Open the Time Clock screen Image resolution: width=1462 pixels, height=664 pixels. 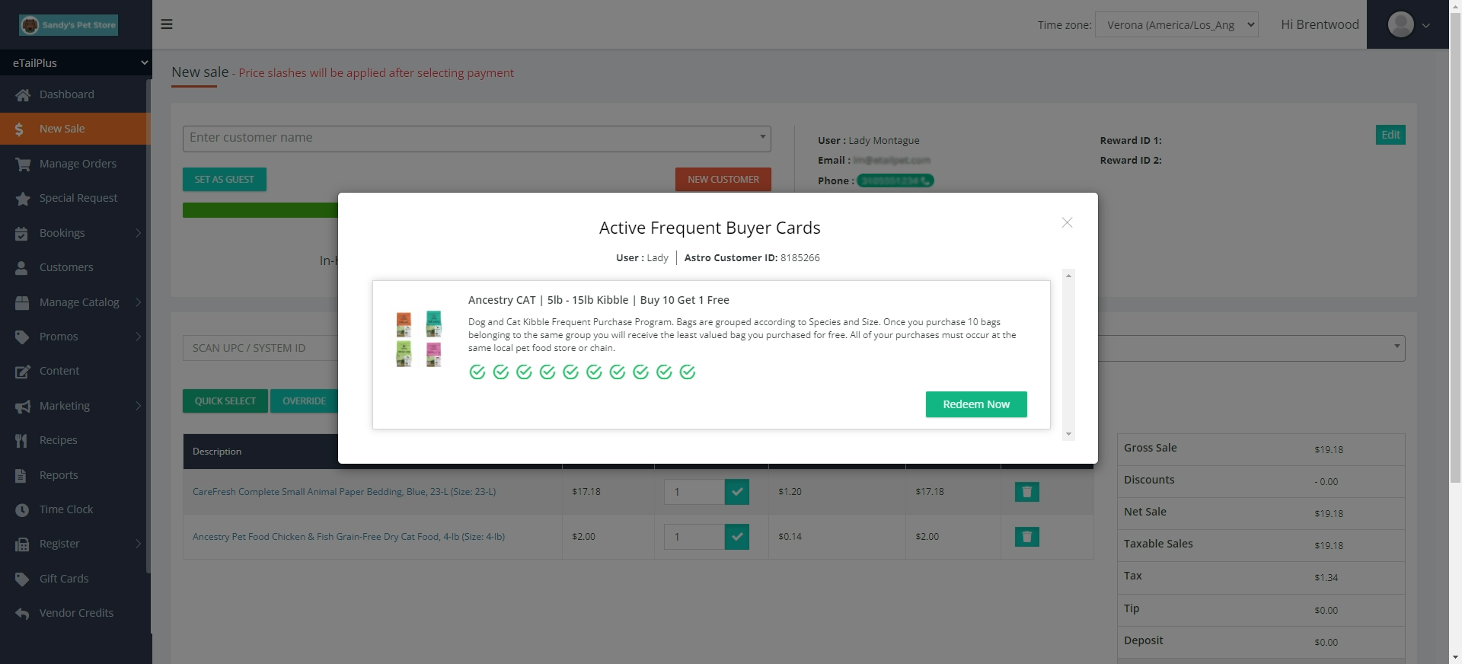(65, 509)
